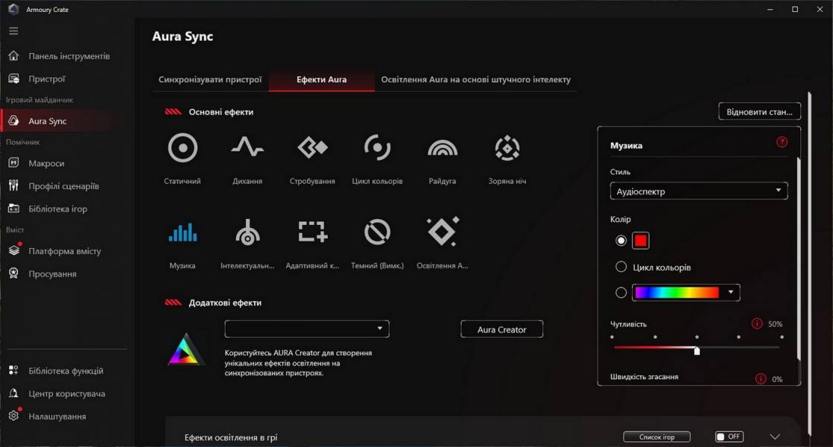Select the Strobing (Стробування) effect
The image size is (833, 447).
(312, 147)
